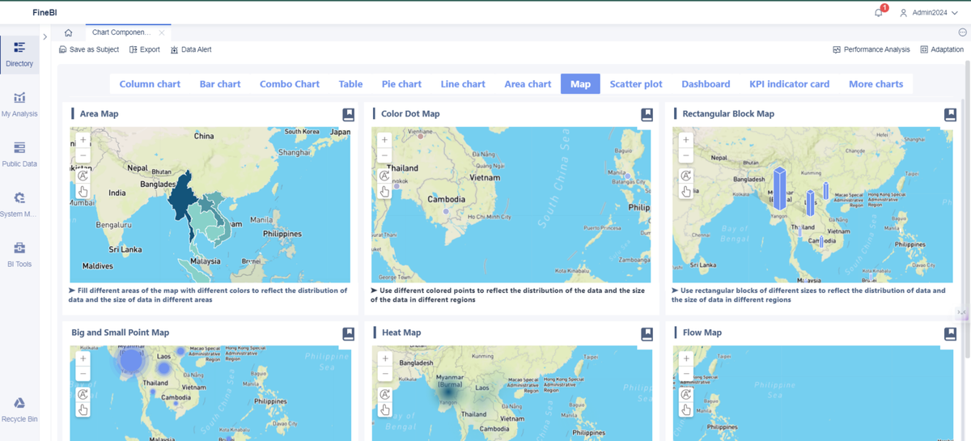Select the Map tab
971x441 pixels.
coord(580,84)
